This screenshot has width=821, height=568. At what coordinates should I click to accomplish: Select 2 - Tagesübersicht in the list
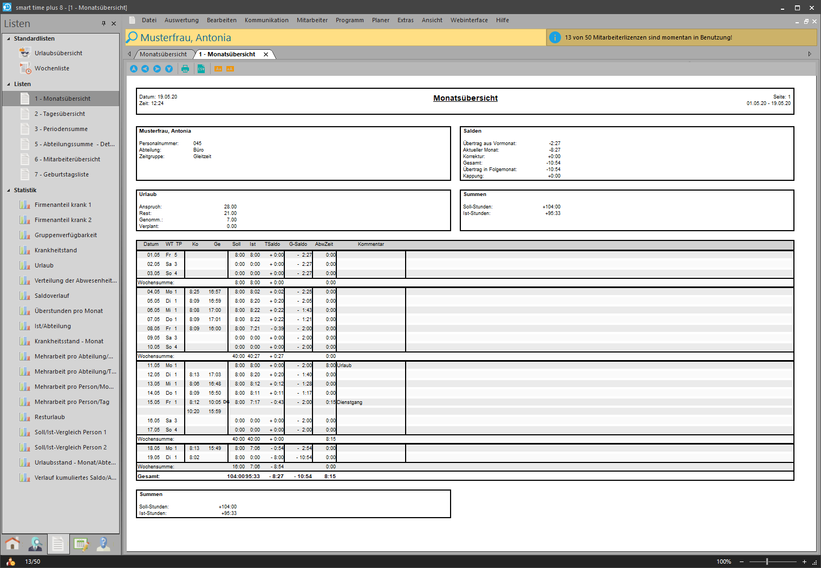pos(60,114)
